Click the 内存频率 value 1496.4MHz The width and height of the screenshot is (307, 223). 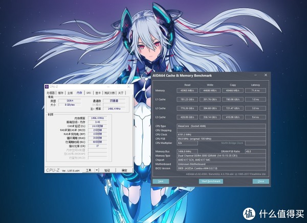point(97,118)
